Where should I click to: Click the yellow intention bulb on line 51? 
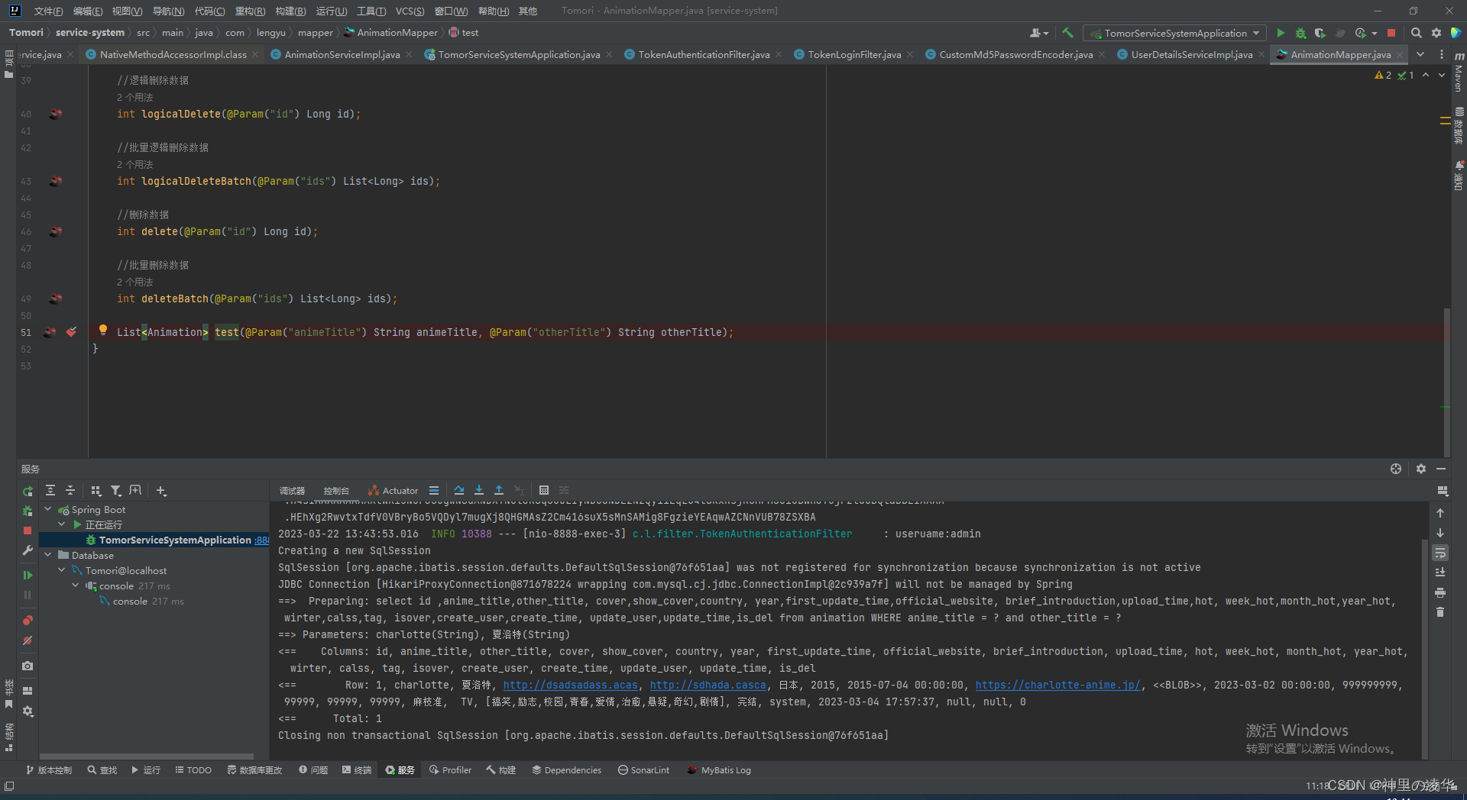tap(103, 330)
